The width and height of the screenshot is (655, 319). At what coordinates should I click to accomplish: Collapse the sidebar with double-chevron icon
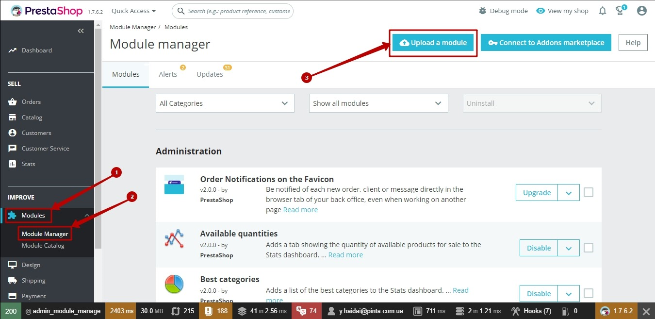pos(81,31)
